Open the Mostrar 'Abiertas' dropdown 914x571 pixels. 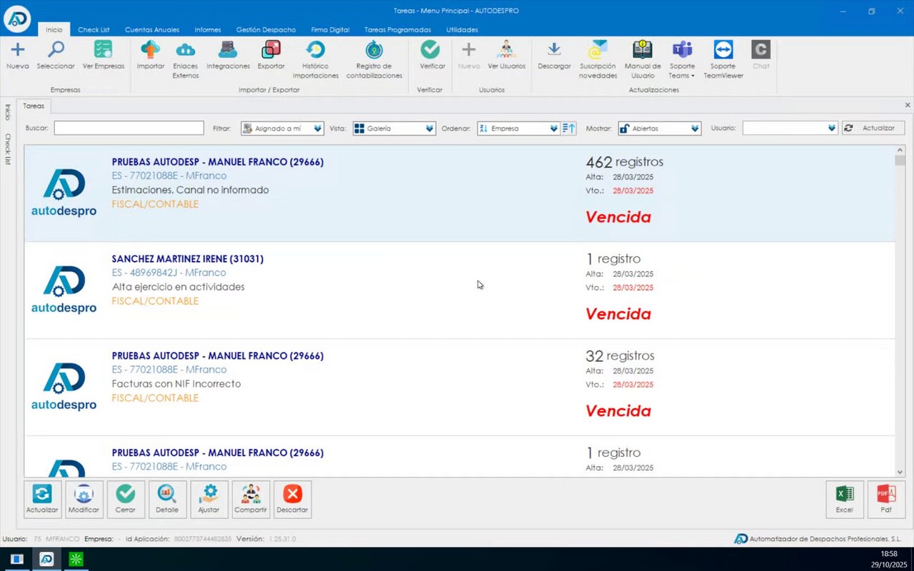[660, 128]
